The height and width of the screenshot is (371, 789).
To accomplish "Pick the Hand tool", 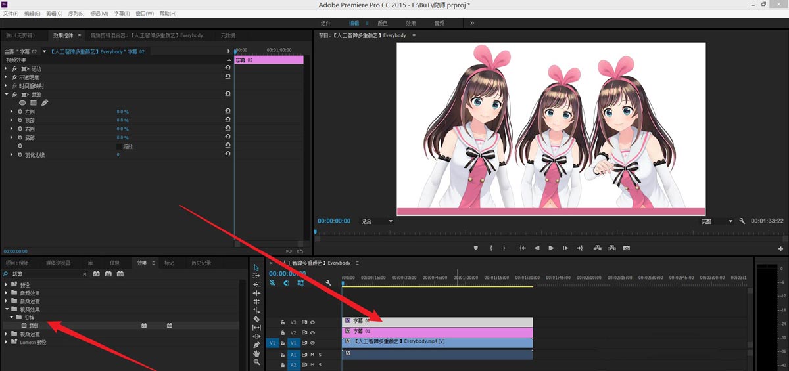I will pyautogui.click(x=256, y=353).
